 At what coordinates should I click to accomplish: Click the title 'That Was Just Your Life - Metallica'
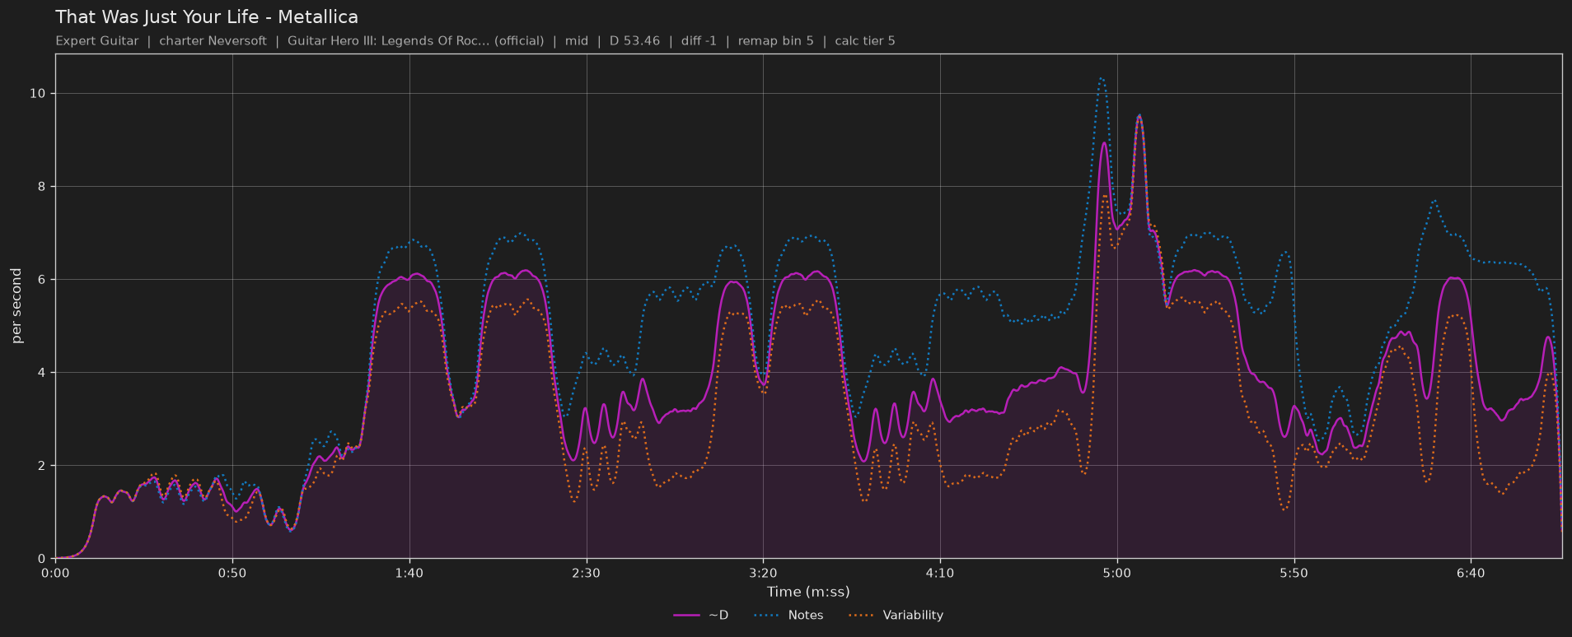pos(207,17)
